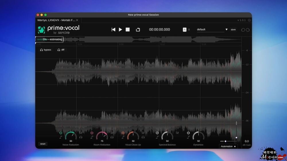
Task: Open settings via the gear icon
Action: [249, 20]
